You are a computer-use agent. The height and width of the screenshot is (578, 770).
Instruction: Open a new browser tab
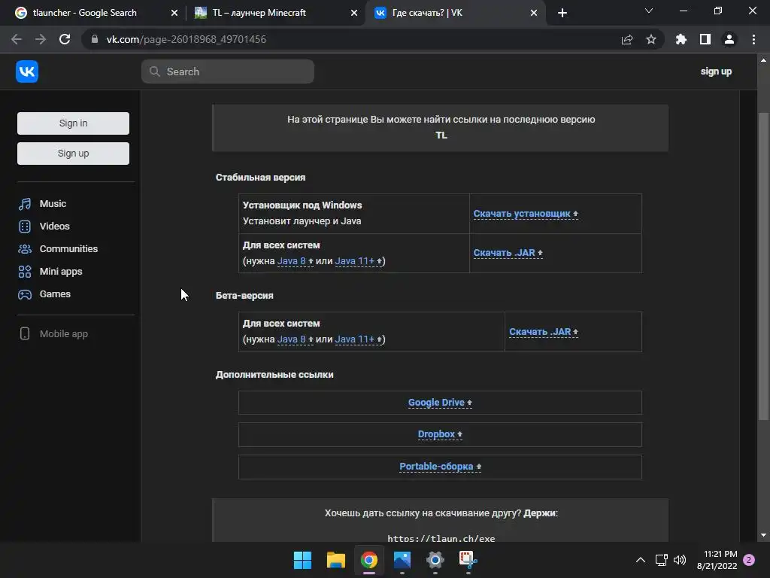[562, 13]
